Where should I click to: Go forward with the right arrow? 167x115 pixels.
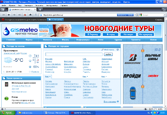point(14,15)
